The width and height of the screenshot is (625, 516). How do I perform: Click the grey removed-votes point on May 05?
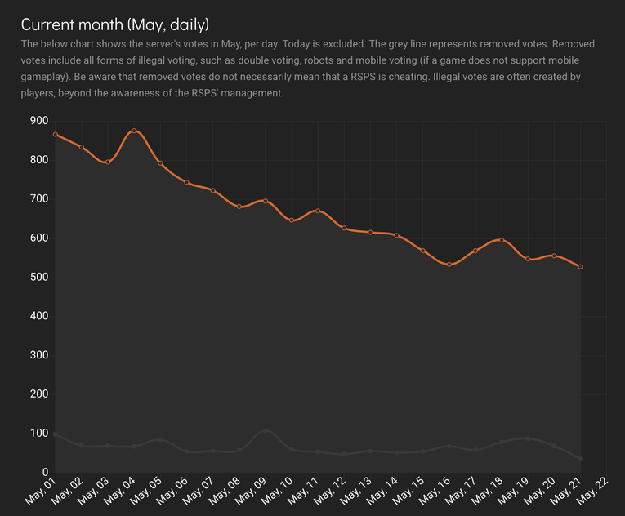(x=160, y=440)
